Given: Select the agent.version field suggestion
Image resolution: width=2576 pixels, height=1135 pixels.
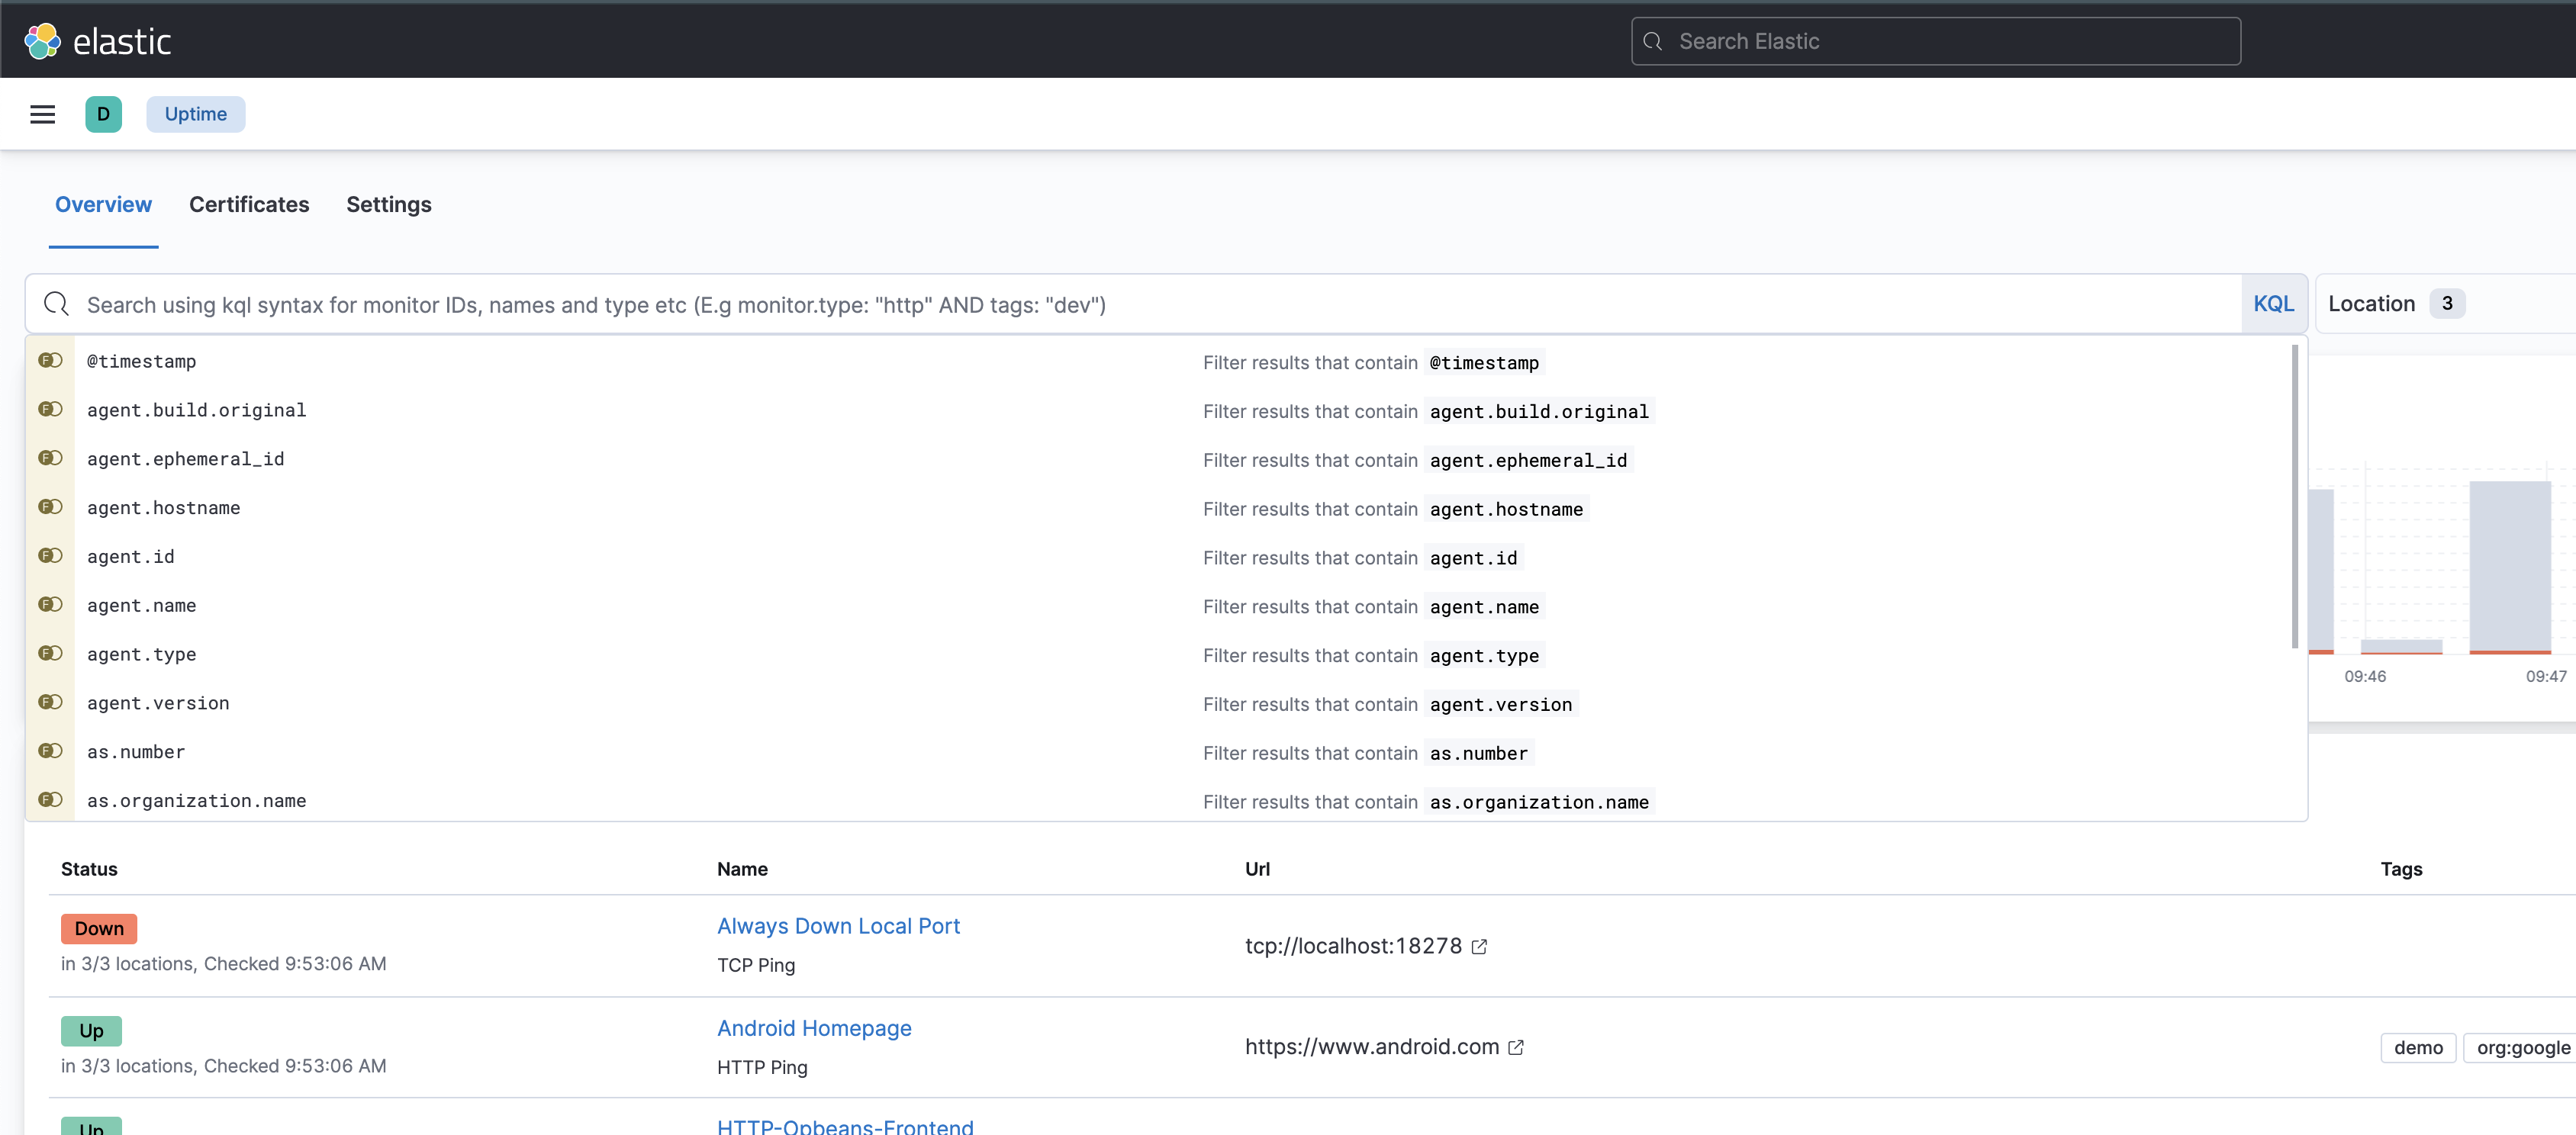Looking at the screenshot, I should [157, 703].
